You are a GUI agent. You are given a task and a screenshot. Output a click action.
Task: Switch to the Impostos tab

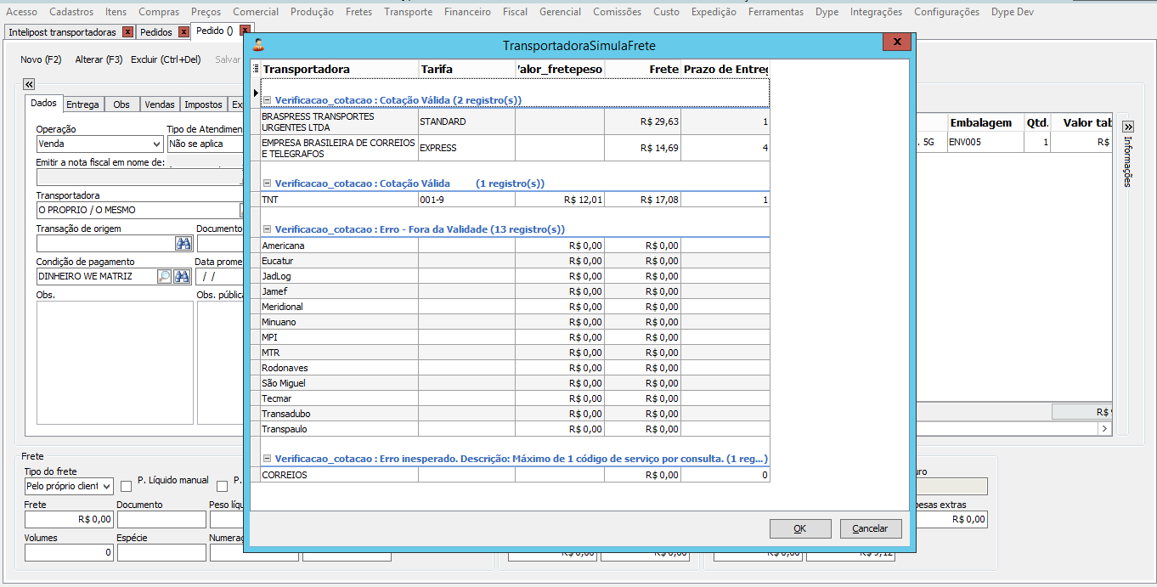(203, 104)
